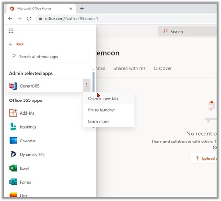Open the Add-Ins app icon
The image size is (221, 201).
click(13, 113)
